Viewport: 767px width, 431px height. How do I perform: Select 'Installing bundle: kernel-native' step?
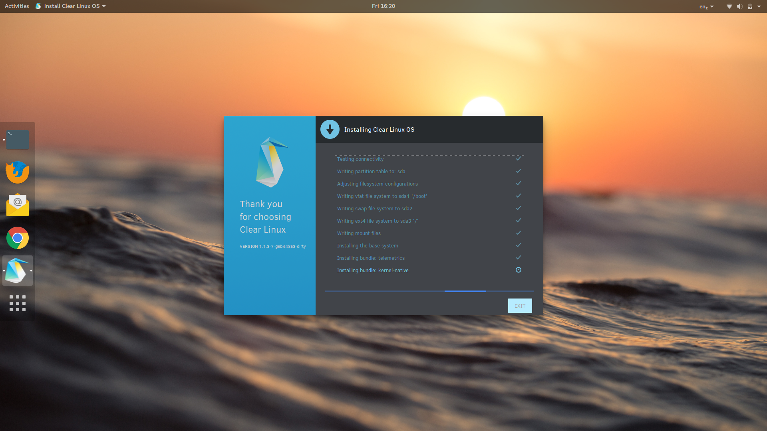[372, 270]
